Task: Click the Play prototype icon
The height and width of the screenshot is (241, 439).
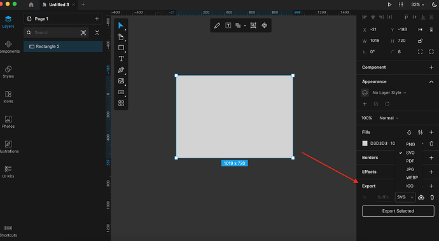Action: coord(389,4)
